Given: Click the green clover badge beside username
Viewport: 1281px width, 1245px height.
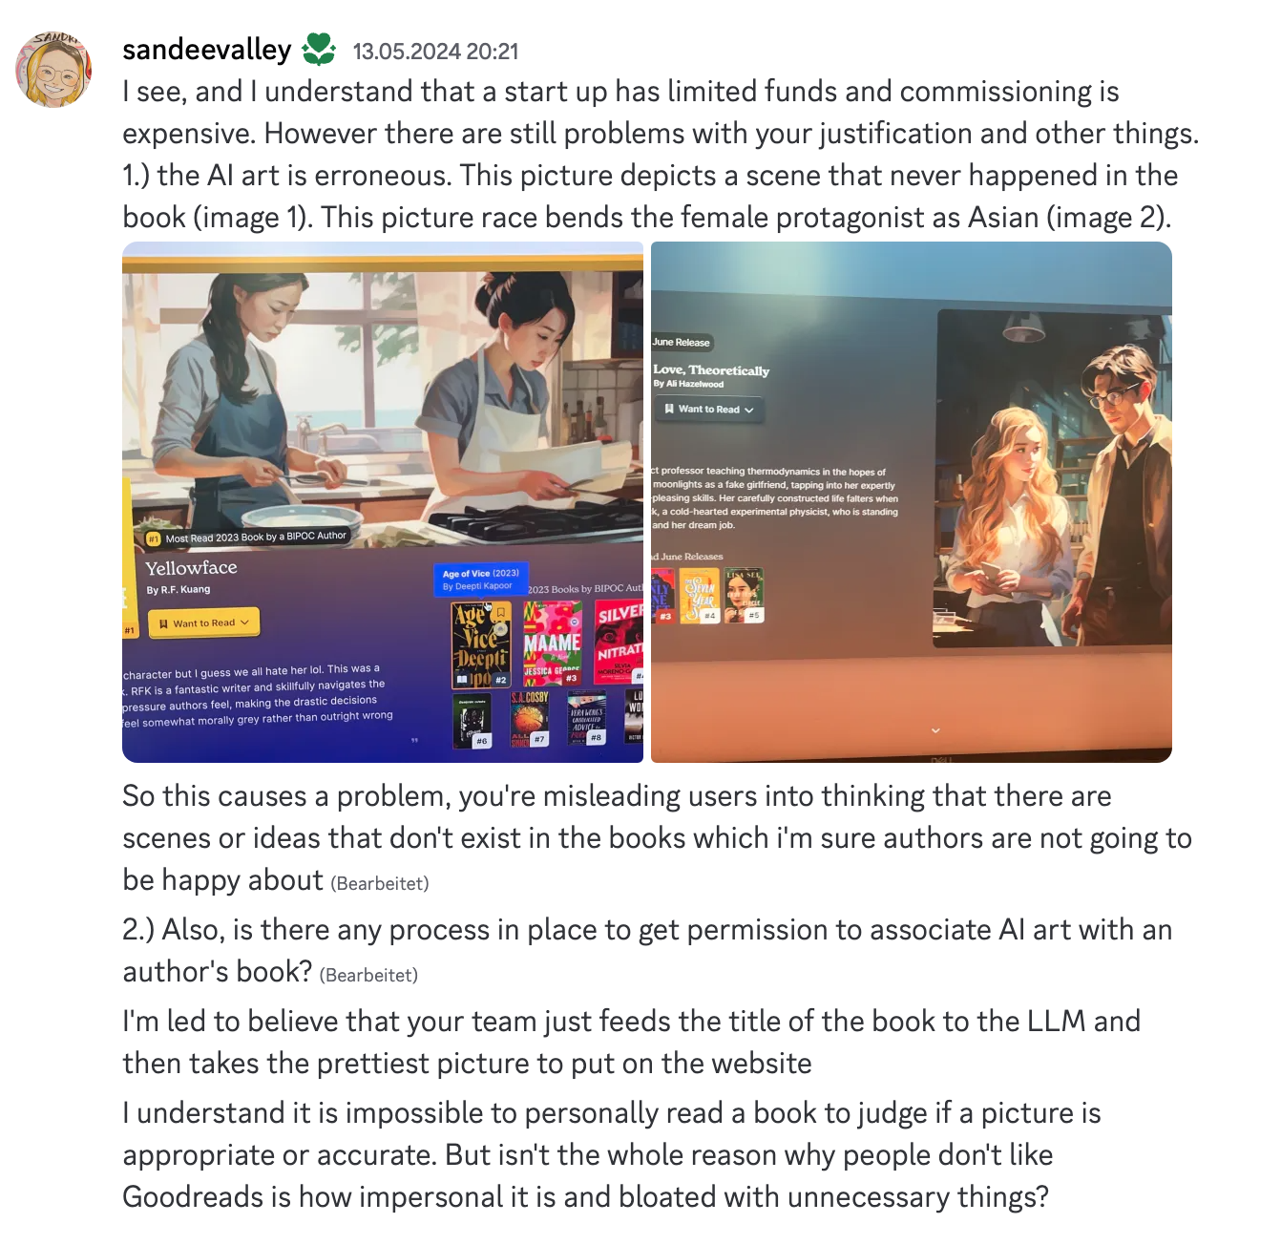Looking at the screenshot, I should [319, 50].
